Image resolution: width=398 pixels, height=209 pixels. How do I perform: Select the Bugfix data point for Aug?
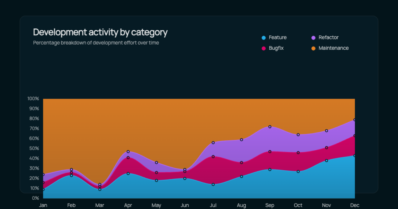click(241, 163)
